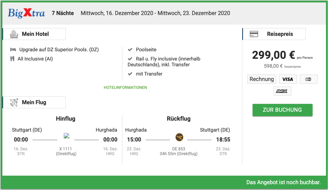Click the BigXtra logo
Viewport: 328px width, 190px height.
point(26,13)
